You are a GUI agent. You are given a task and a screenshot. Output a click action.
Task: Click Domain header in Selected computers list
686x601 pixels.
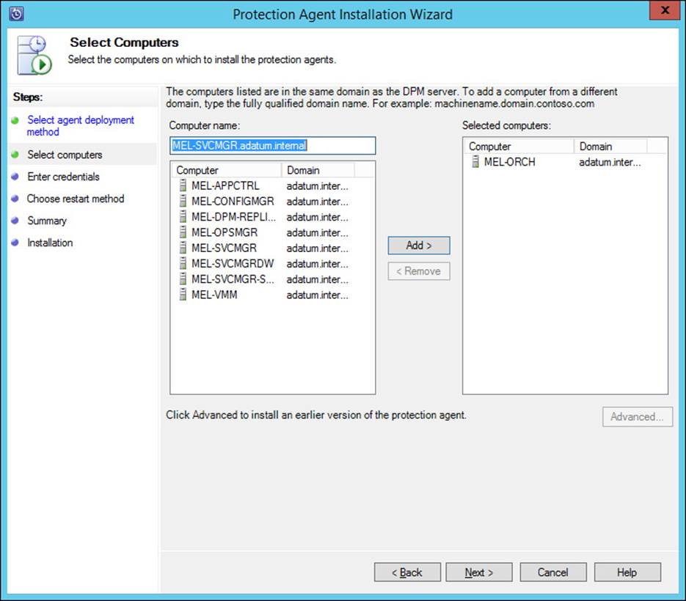pyautogui.click(x=610, y=147)
